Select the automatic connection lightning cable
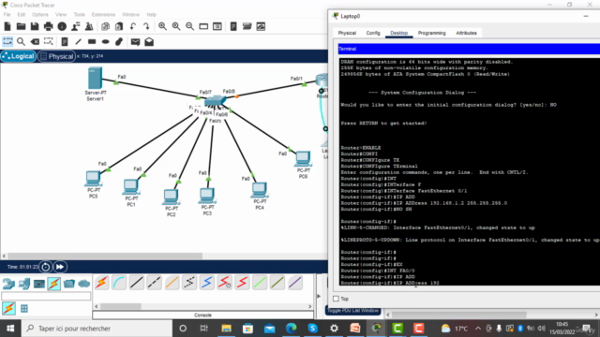 coord(102,283)
